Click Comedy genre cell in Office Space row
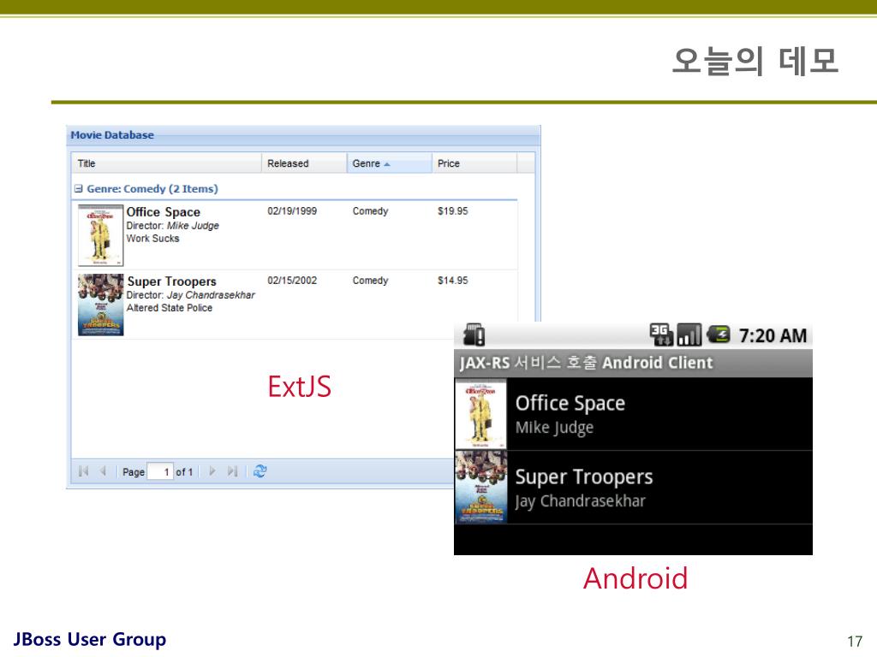877x657 pixels. [370, 211]
